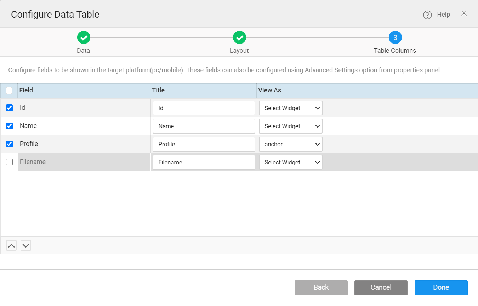Click the move up arrow icon
Image resolution: width=478 pixels, height=306 pixels.
pyautogui.click(x=11, y=245)
